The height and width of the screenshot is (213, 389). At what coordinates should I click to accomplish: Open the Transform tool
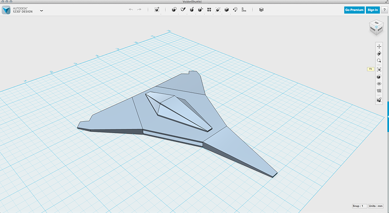pyautogui.click(x=157, y=10)
